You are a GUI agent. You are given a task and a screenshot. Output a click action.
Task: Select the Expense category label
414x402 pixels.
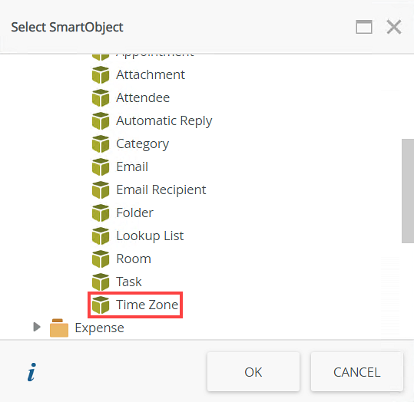click(99, 328)
